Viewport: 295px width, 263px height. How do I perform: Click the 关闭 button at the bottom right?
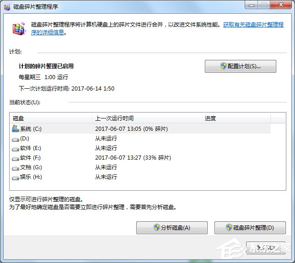pos(265,247)
